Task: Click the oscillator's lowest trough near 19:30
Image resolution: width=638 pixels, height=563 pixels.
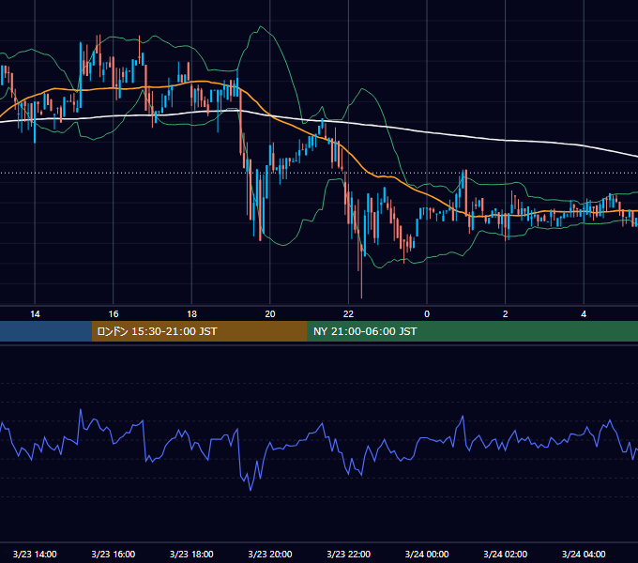Action: 251,490
